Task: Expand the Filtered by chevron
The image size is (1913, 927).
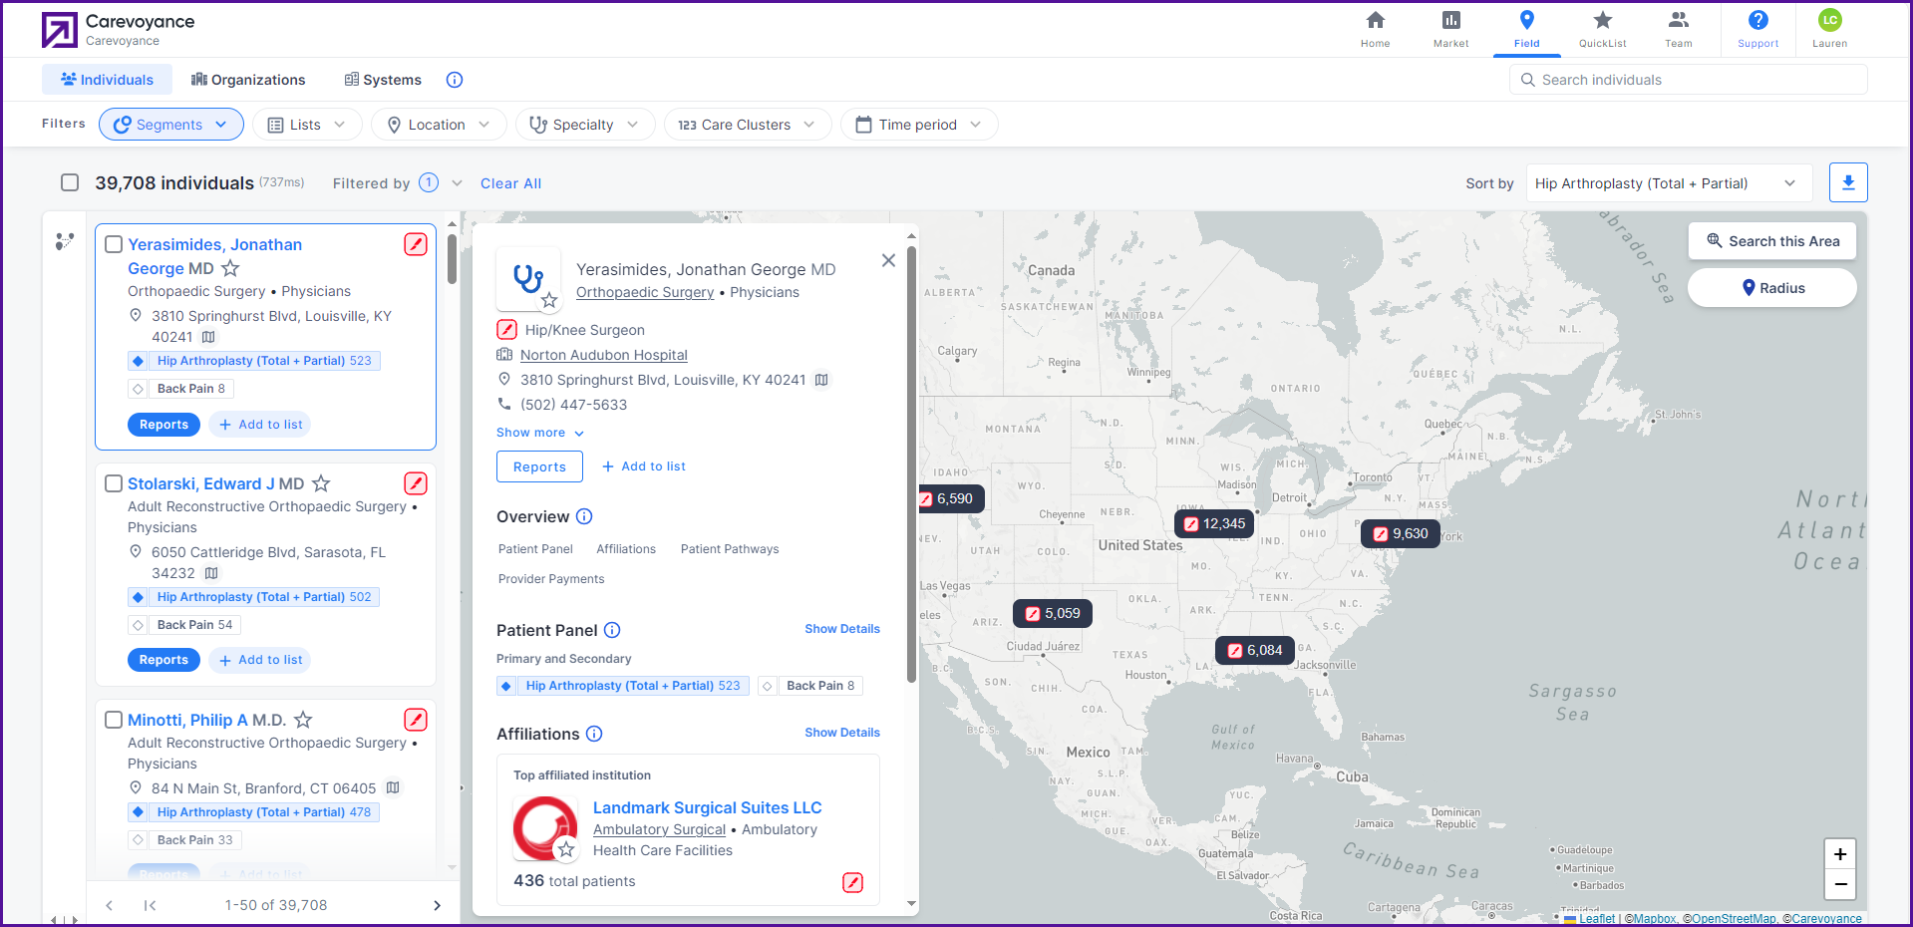Action: (x=458, y=183)
